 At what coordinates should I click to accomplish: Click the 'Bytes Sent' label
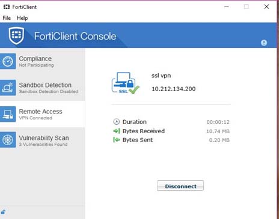(x=138, y=140)
